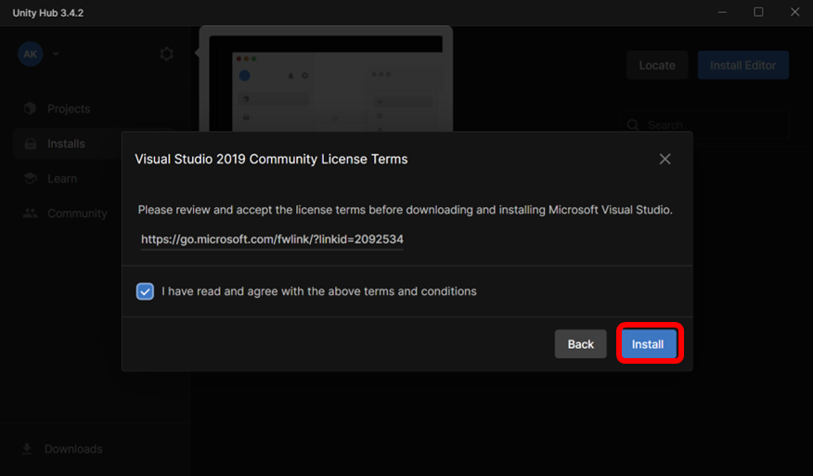The image size is (813, 476).
Task: Click the Back button in the dialog
Action: tap(580, 344)
